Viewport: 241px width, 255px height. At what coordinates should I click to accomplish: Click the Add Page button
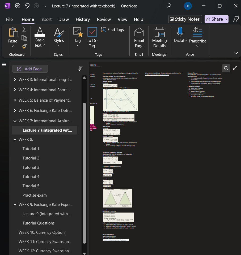[x=30, y=68]
